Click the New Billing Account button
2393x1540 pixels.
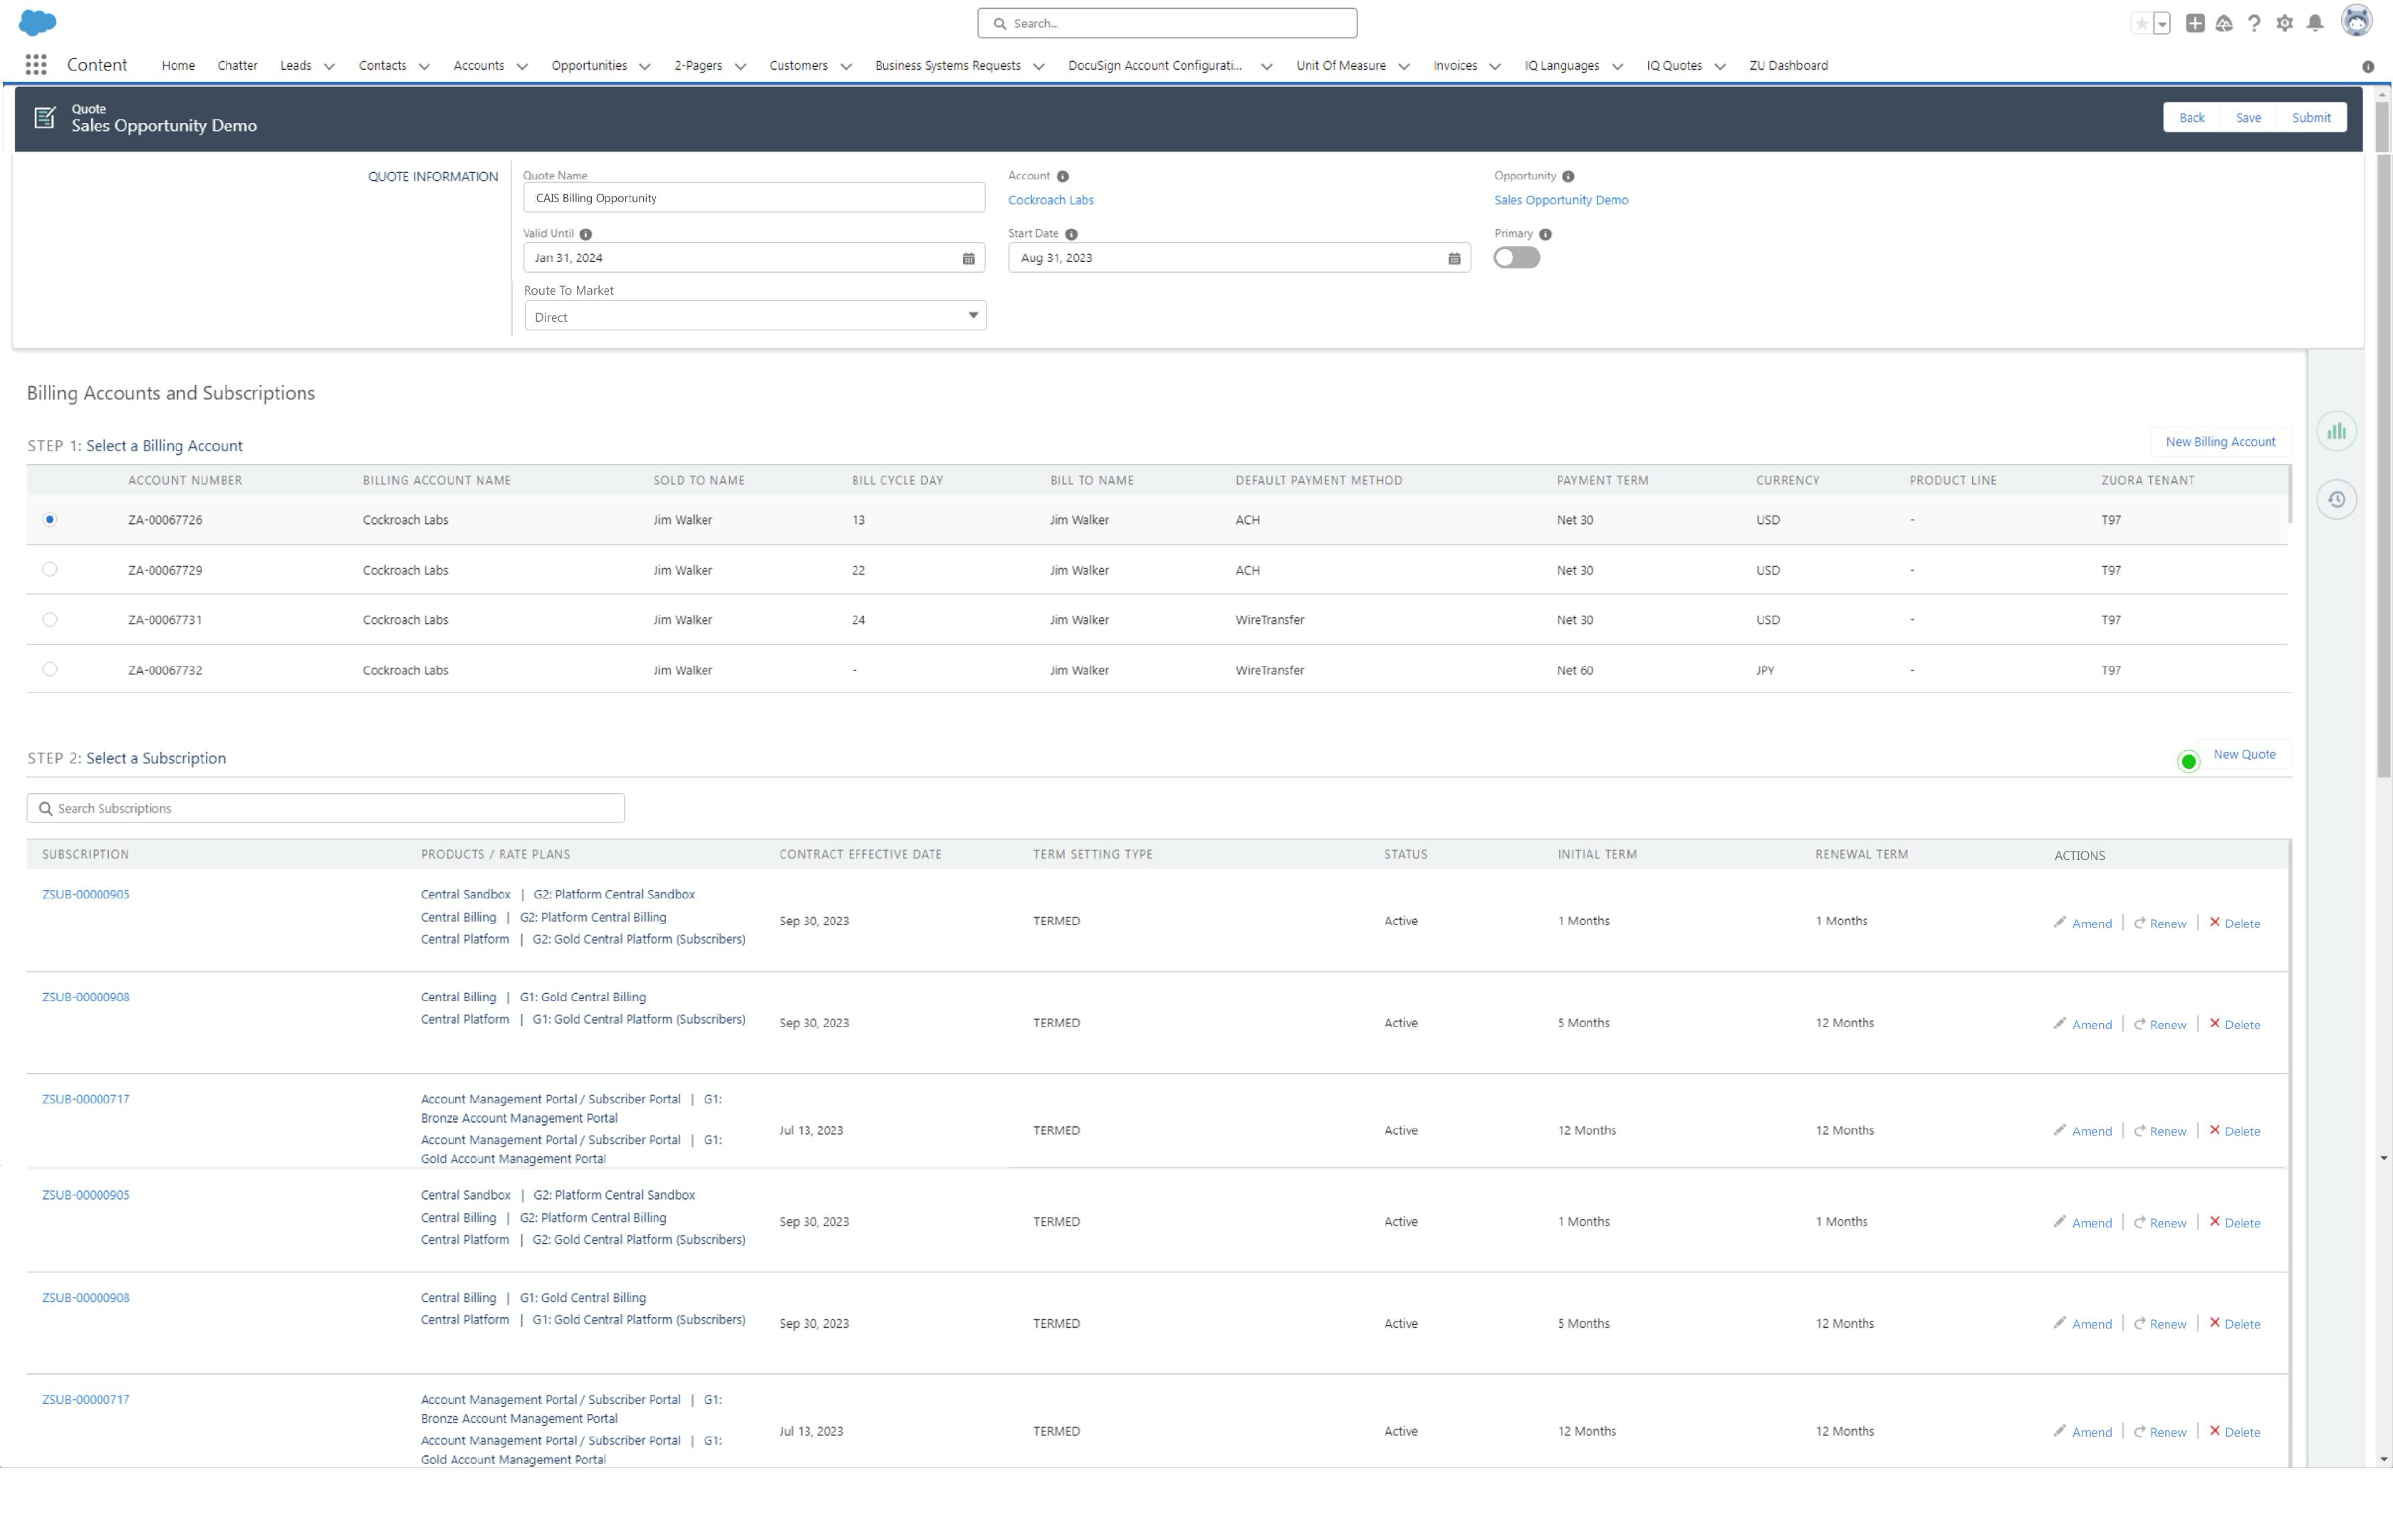tap(2219, 441)
